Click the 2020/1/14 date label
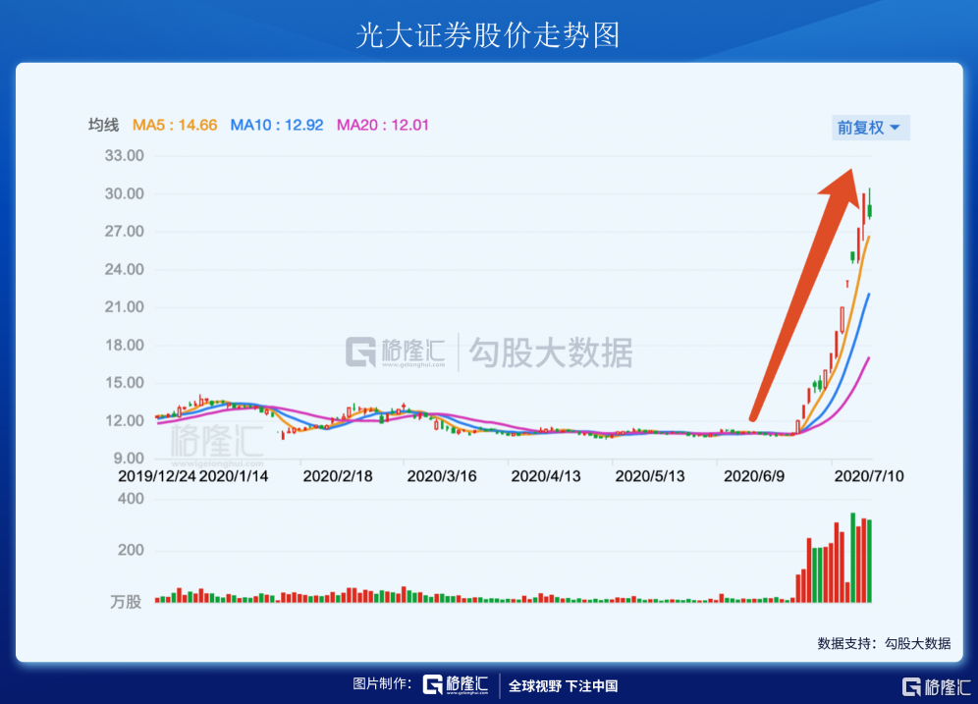Screen dimensions: 978x704 [x=234, y=476]
